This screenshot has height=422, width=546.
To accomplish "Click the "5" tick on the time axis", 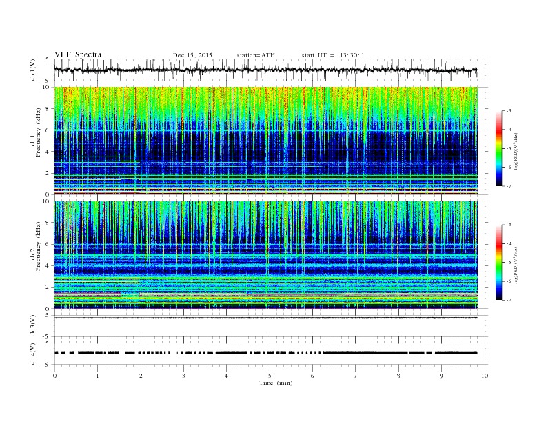I will pyautogui.click(x=270, y=376).
